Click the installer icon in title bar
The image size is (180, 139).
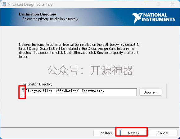click(x=4, y=4)
